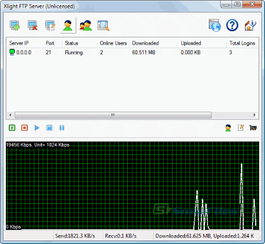Click the total logins value 3
The height and width of the screenshot is (244, 265).
[x=231, y=52]
